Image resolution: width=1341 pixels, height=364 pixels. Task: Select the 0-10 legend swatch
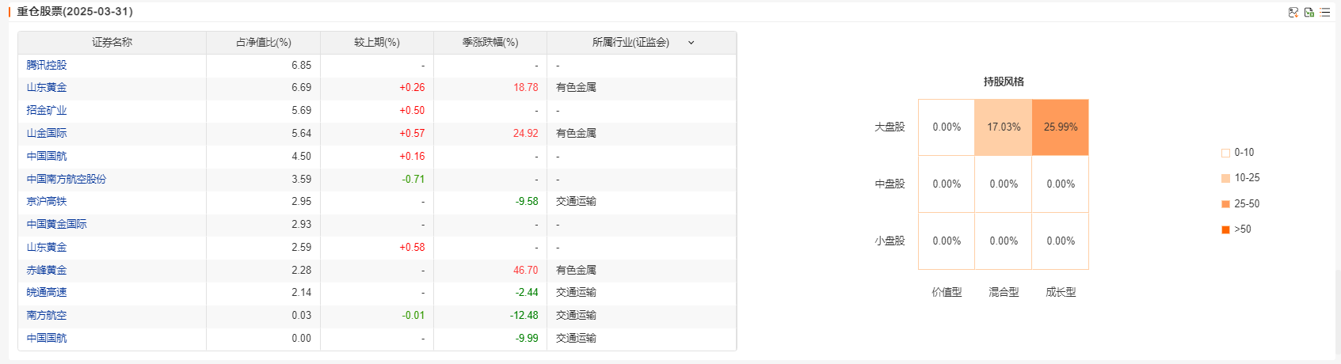(1226, 153)
